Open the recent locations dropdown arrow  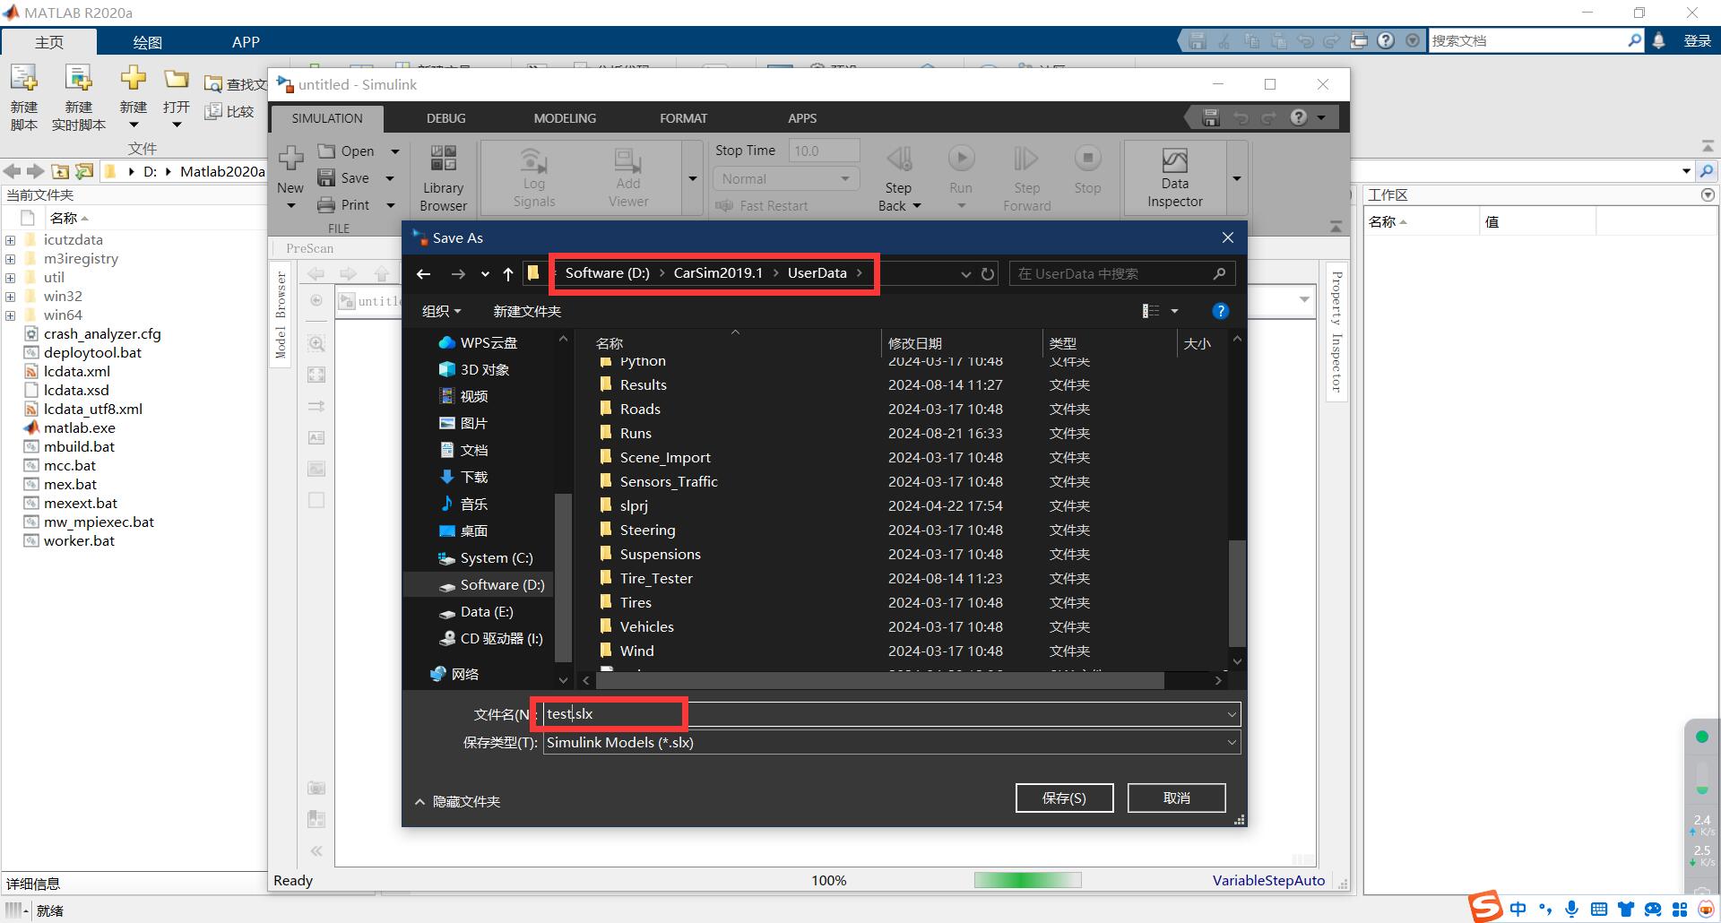[x=485, y=274]
